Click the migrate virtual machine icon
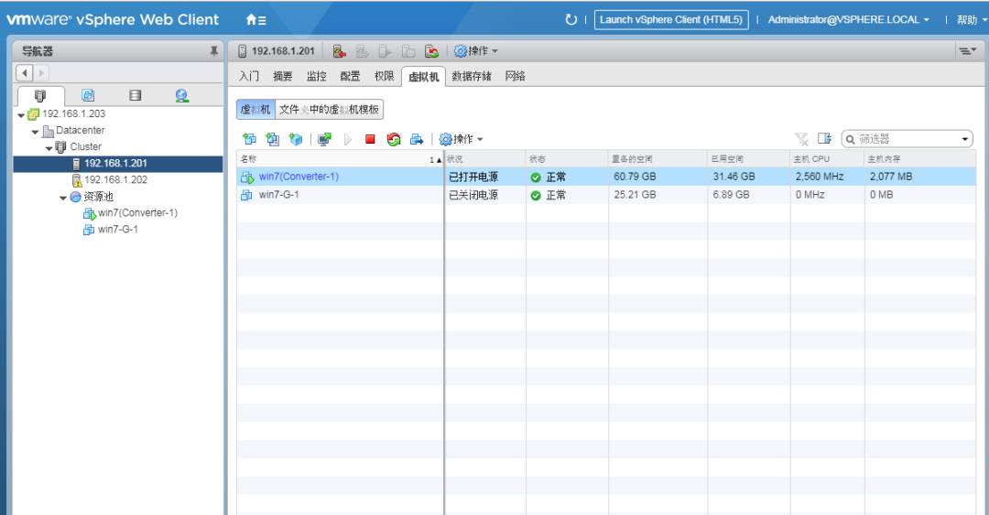 417,139
